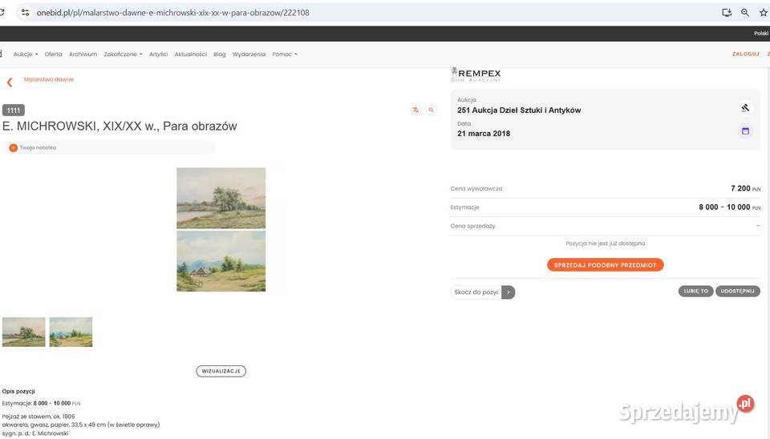Click the date 21 marca 2018
The width and height of the screenshot is (770, 439).
point(484,134)
